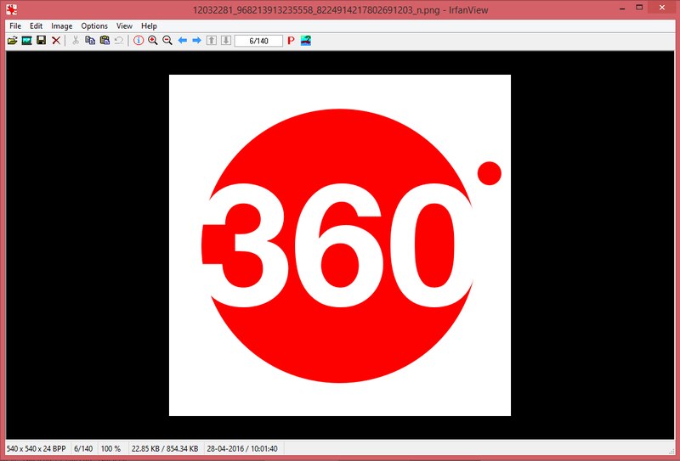Open the Help menu
Viewport: 680px width, 461px height.
pos(149,26)
